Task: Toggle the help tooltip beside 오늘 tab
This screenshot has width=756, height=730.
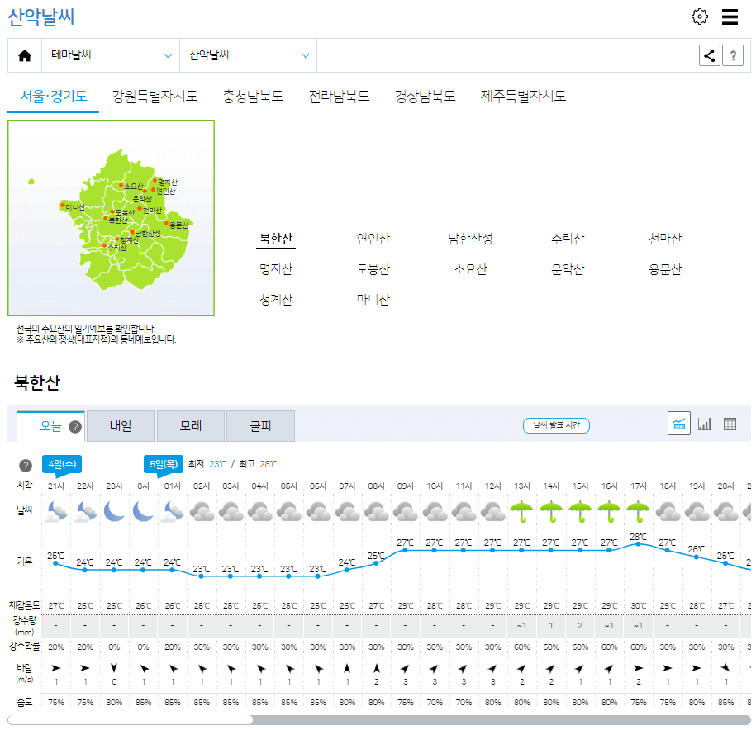Action: click(x=74, y=426)
